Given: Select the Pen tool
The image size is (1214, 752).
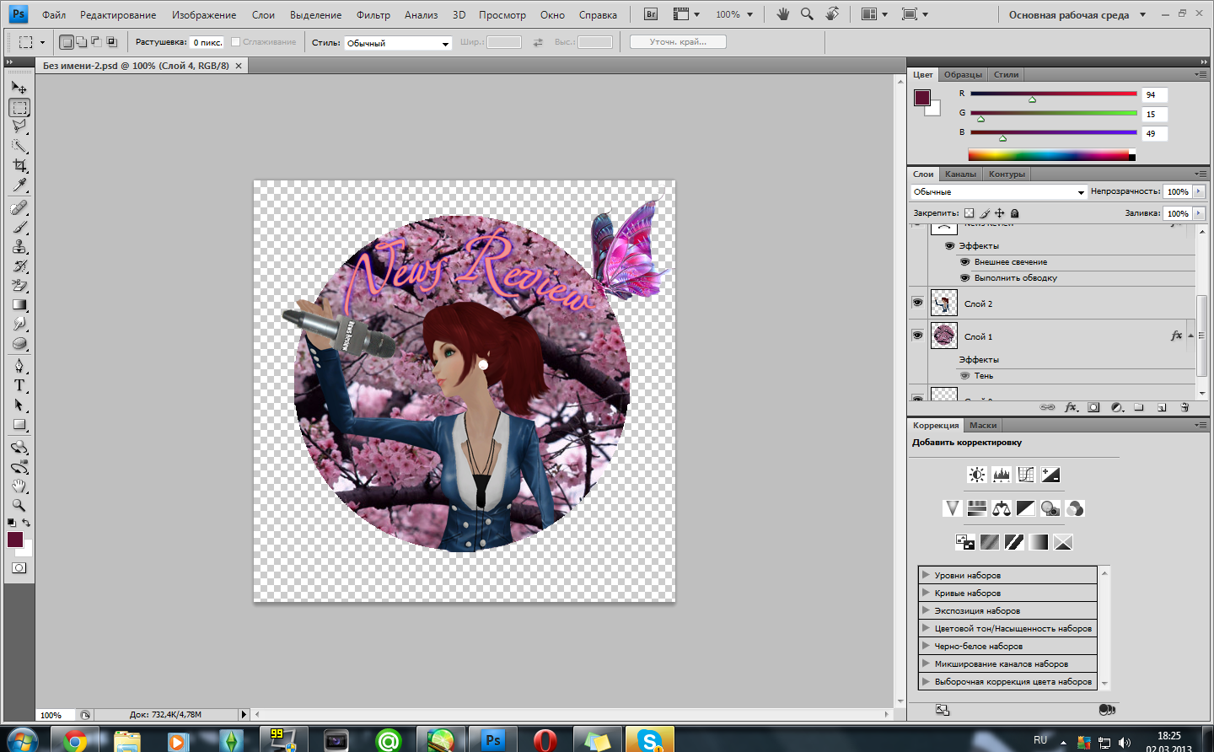Looking at the screenshot, I should [19, 366].
